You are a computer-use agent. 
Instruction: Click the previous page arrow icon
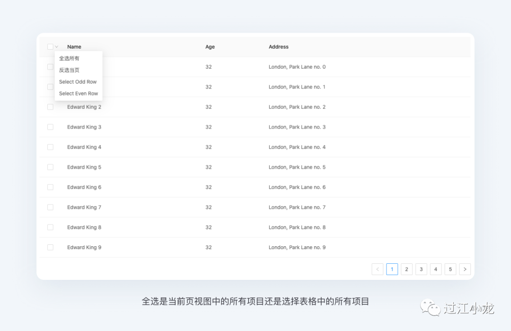(378, 269)
